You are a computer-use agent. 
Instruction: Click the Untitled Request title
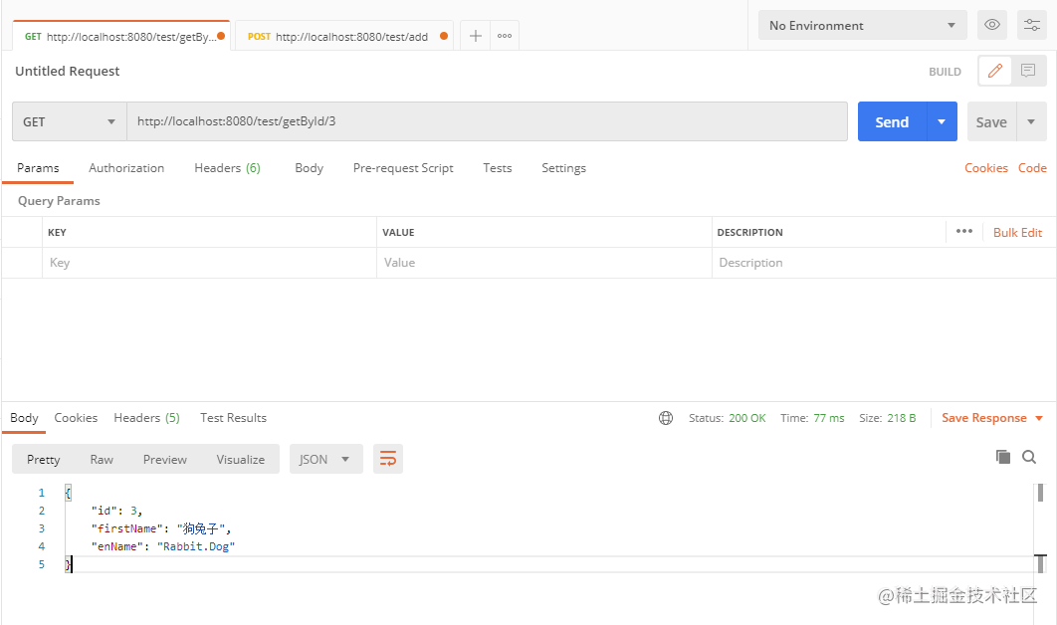(68, 71)
